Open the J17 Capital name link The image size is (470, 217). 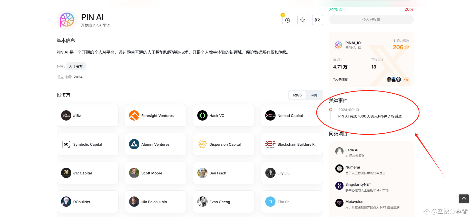(x=82, y=173)
